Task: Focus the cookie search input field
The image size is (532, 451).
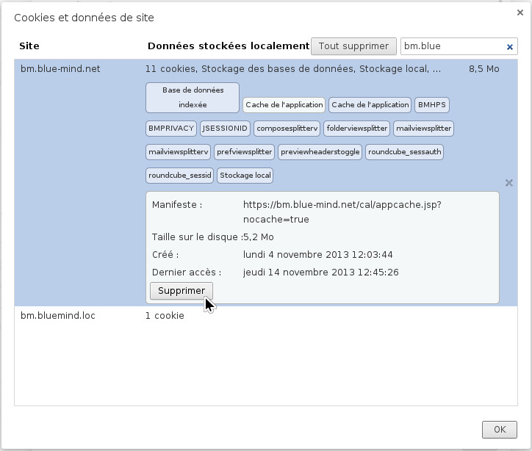Action: tap(452, 47)
